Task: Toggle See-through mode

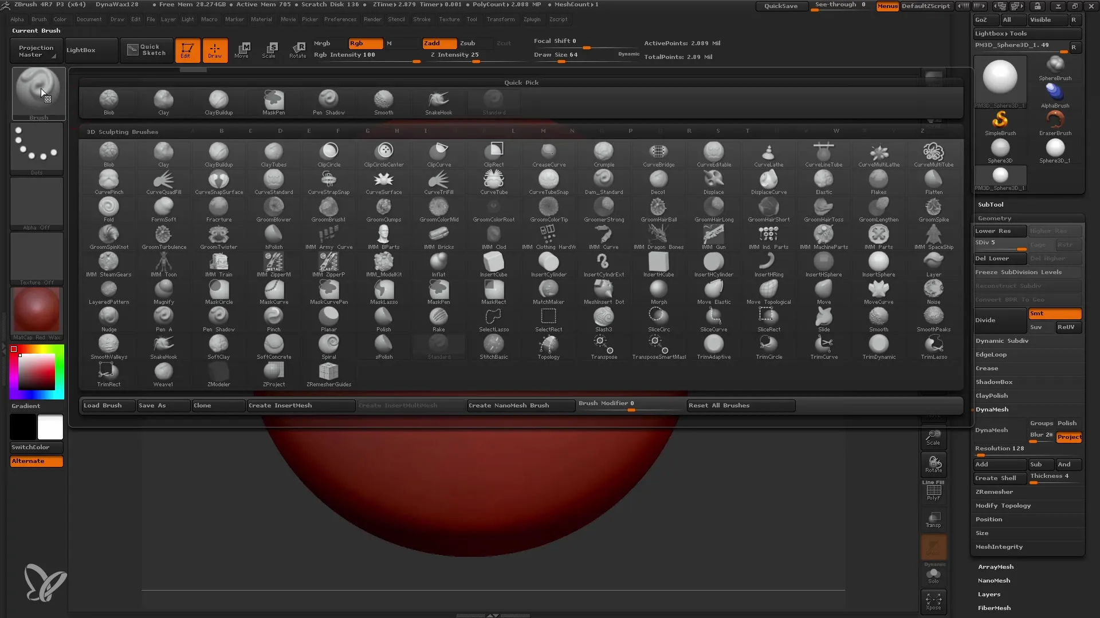Action: pyautogui.click(x=840, y=5)
